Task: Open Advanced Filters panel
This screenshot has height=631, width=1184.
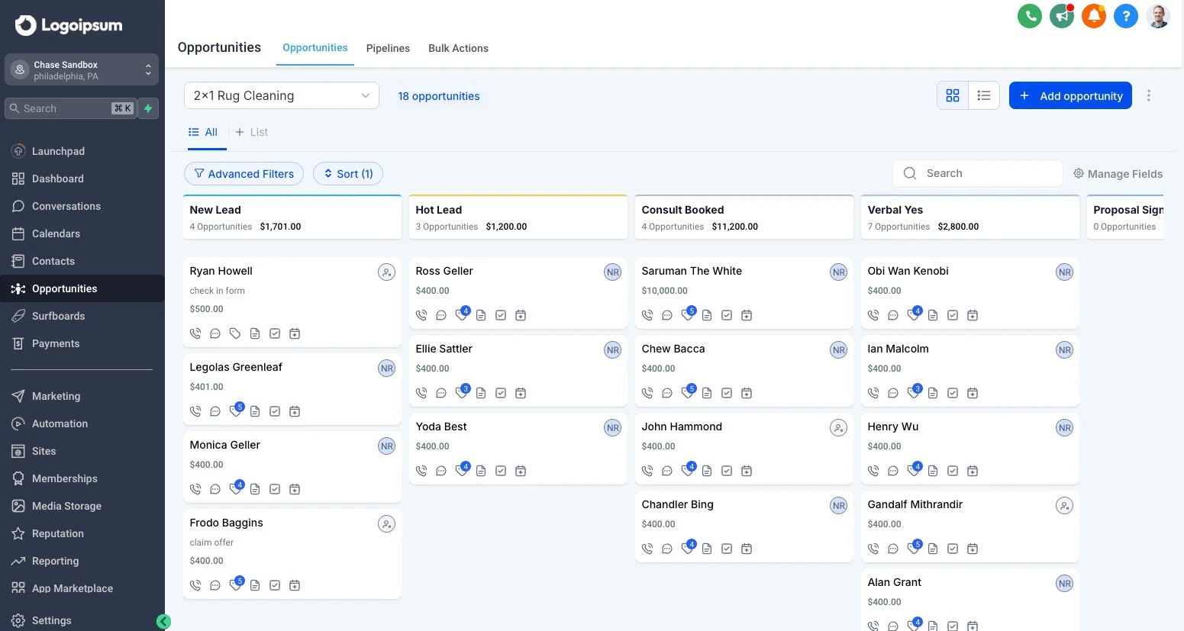Action: coord(244,174)
